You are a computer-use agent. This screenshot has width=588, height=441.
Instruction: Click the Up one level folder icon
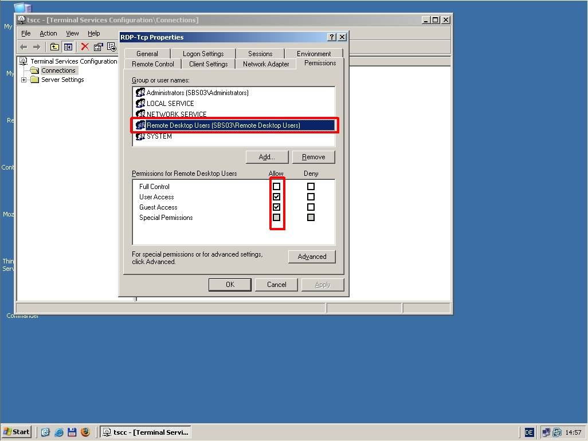coord(54,47)
